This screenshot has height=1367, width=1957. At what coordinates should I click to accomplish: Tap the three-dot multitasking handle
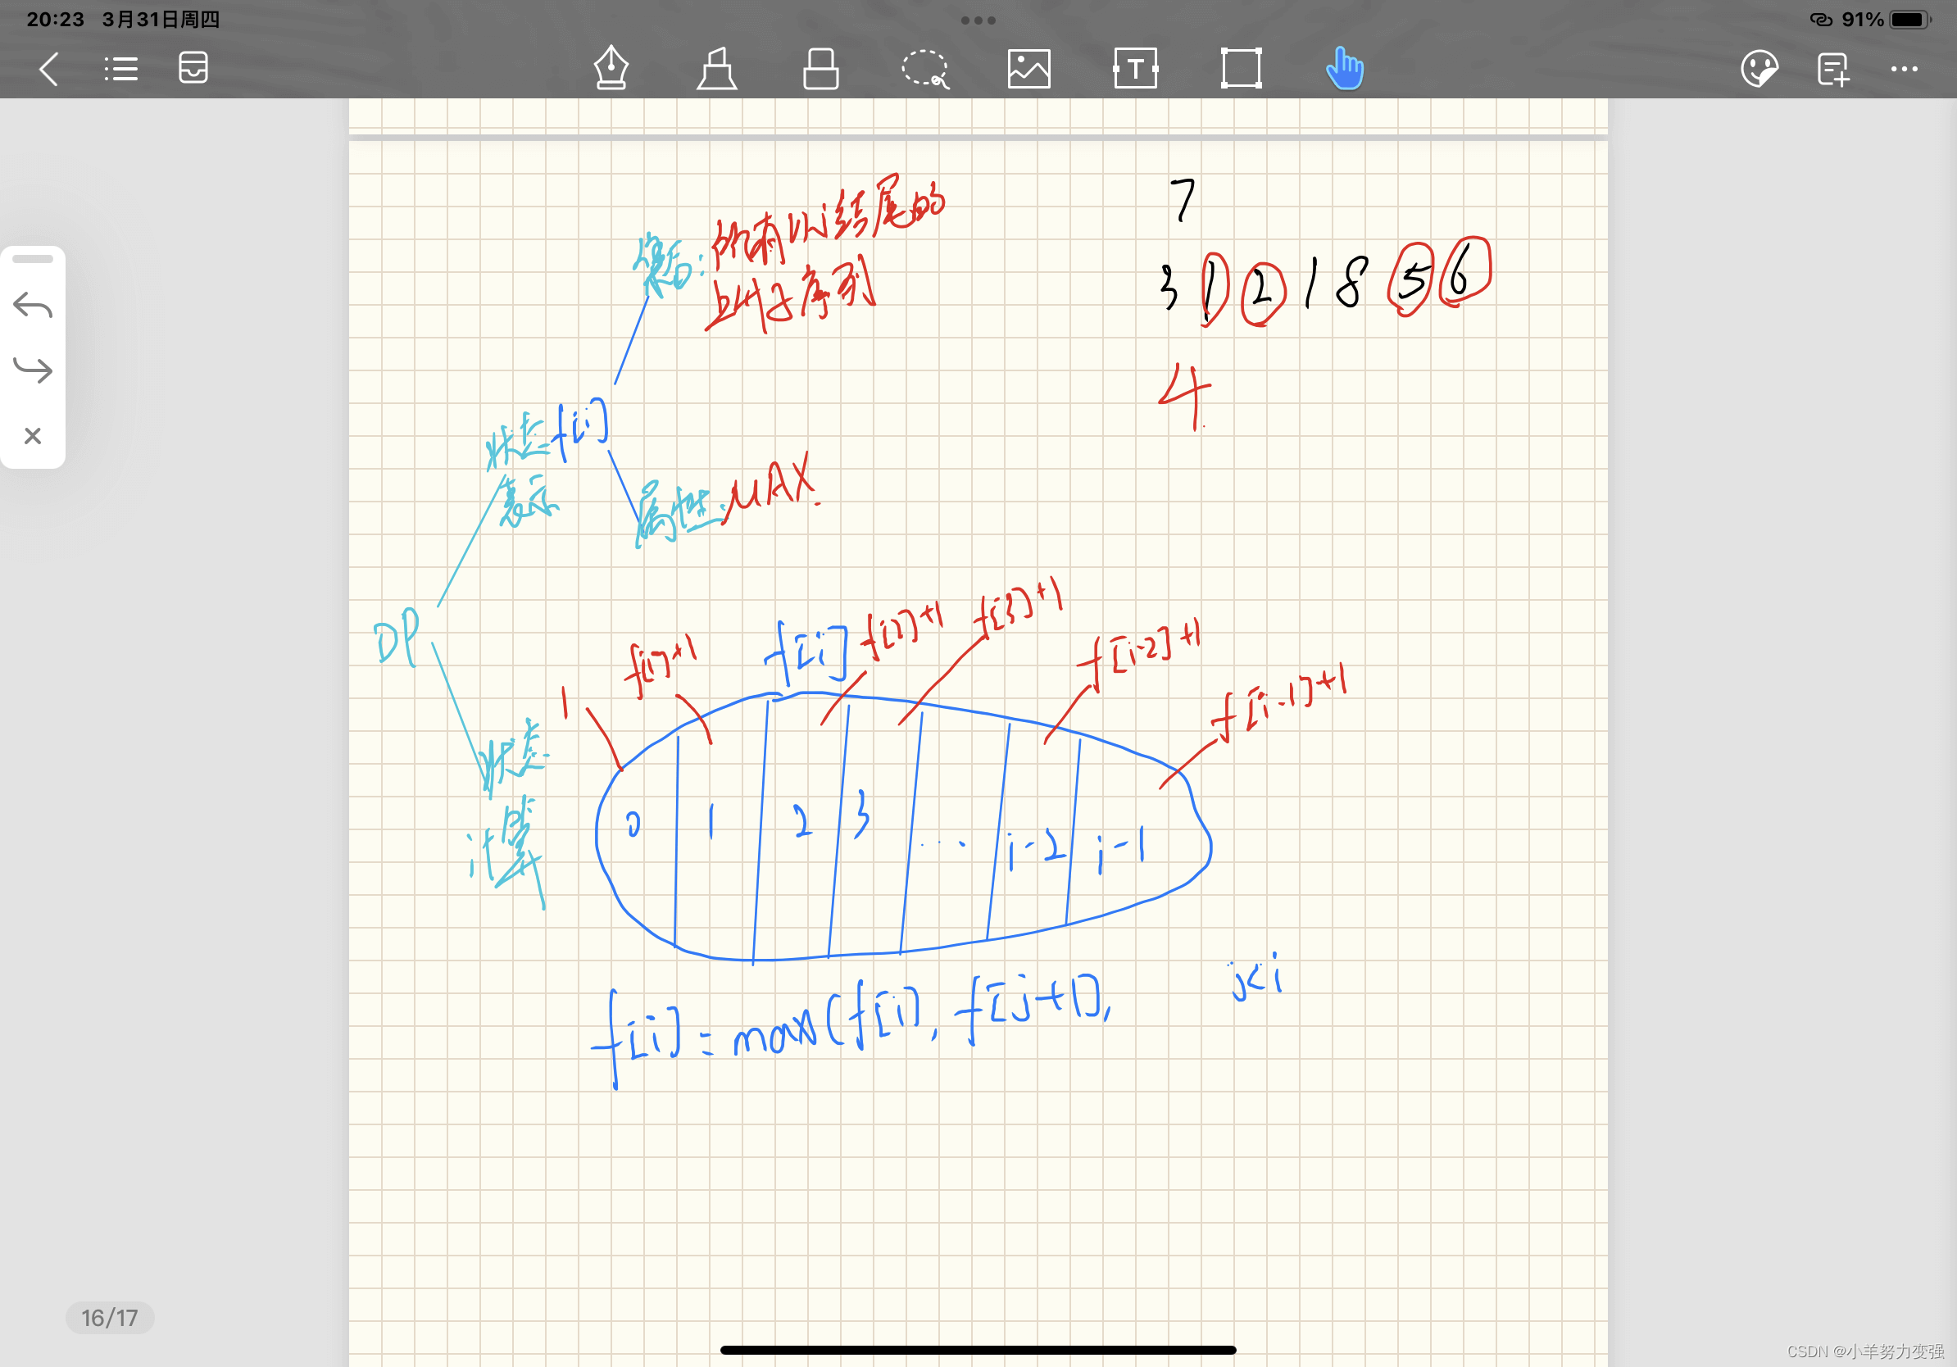point(978,20)
